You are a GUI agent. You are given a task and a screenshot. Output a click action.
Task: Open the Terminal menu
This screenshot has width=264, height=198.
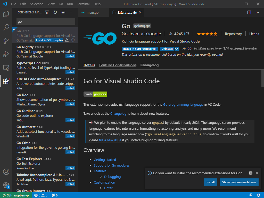click(x=83, y=4)
